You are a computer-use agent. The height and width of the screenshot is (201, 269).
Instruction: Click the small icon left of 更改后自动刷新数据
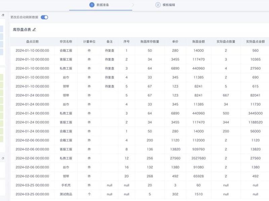pyautogui.click(x=3, y=15)
